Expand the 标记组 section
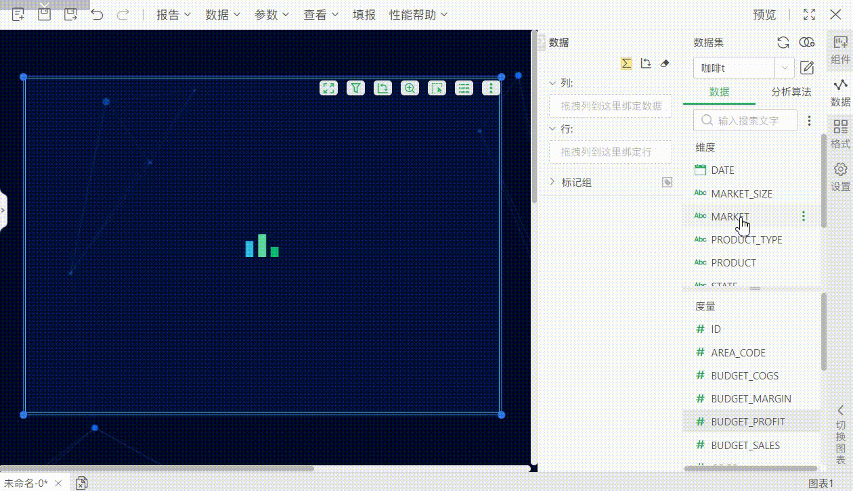Image resolution: width=853 pixels, height=491 pixels. [x=553, y=182]
